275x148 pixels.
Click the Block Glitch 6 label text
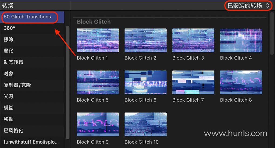pyautogui.click(x=140, y=100)
